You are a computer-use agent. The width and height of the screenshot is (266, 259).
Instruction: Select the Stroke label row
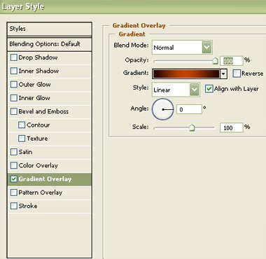pyautogui.click(x=28, y=206)
